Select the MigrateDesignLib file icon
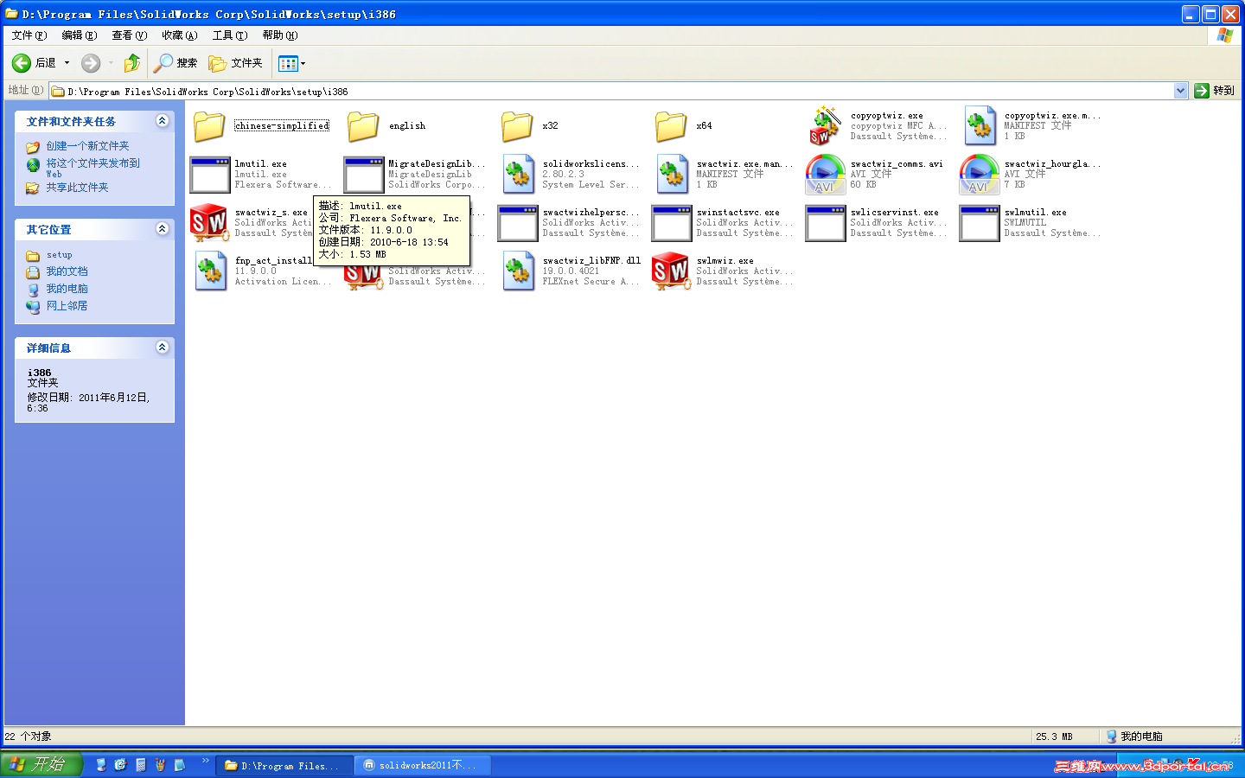This screenshot has height=778, width=1245. pyautogui.click(x=363, y=175)
